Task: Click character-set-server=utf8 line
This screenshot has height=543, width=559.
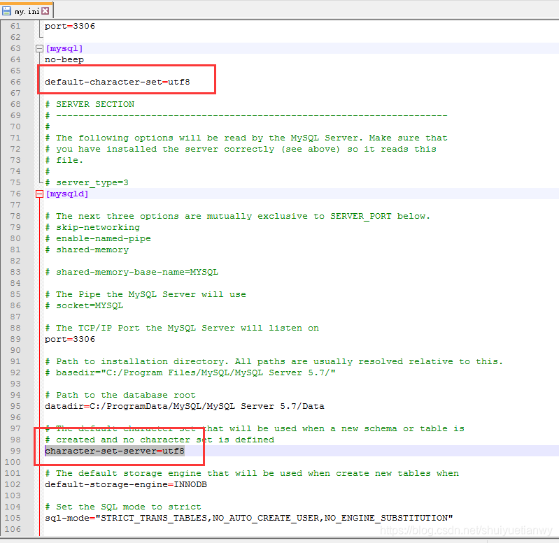Action: [115, 451]
